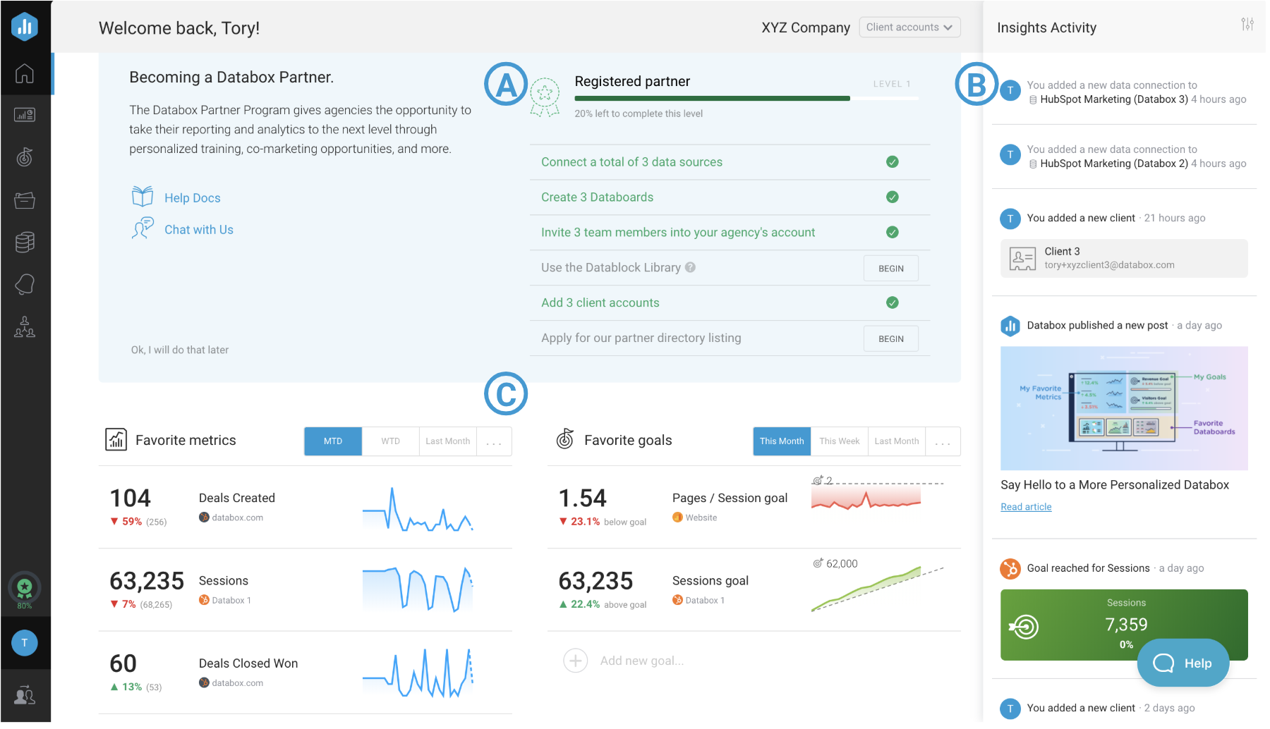Viewport: 1270px width, 729px height.
Task: Click the Datablock Library question mark icon
Action: (x=690, y=267)
